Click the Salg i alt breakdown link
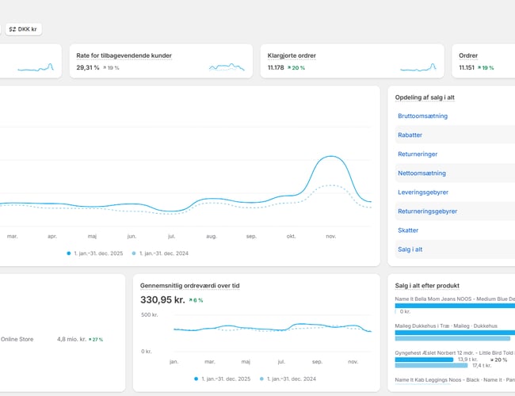 tap(411, 249)
